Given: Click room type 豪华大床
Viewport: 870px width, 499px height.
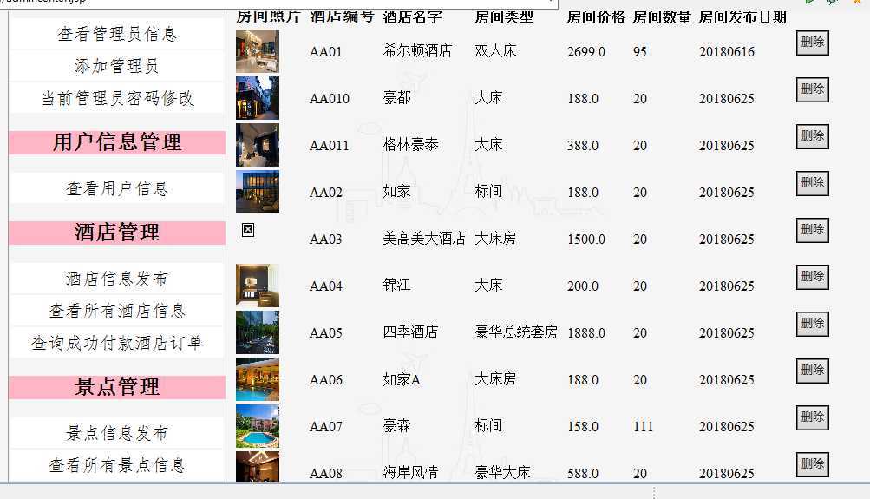Looking at the screenshot, I should click(x=503, y=473).
